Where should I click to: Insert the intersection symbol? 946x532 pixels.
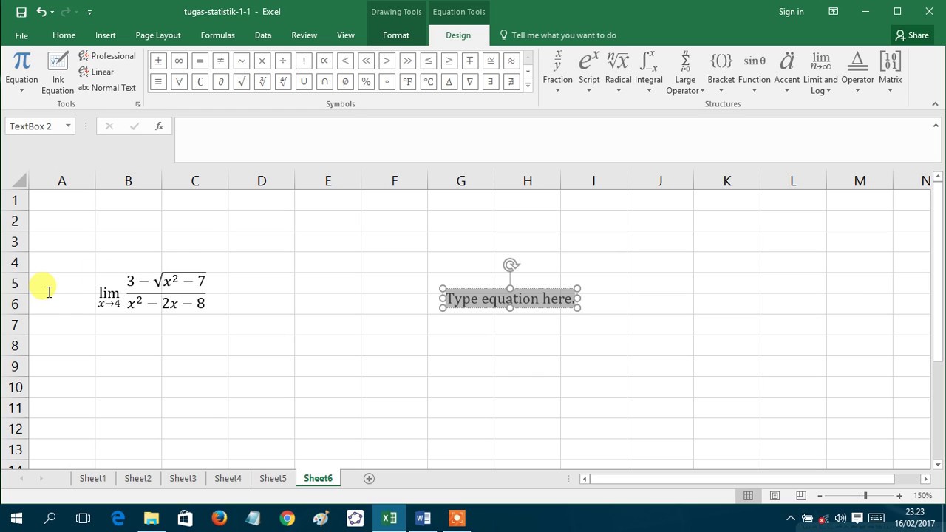pos(324,82)
